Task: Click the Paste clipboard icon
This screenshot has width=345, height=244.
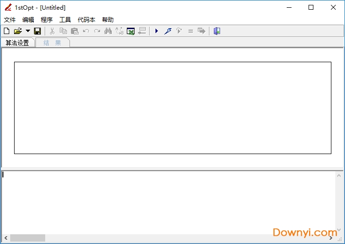Action: [x=75, y=31]
